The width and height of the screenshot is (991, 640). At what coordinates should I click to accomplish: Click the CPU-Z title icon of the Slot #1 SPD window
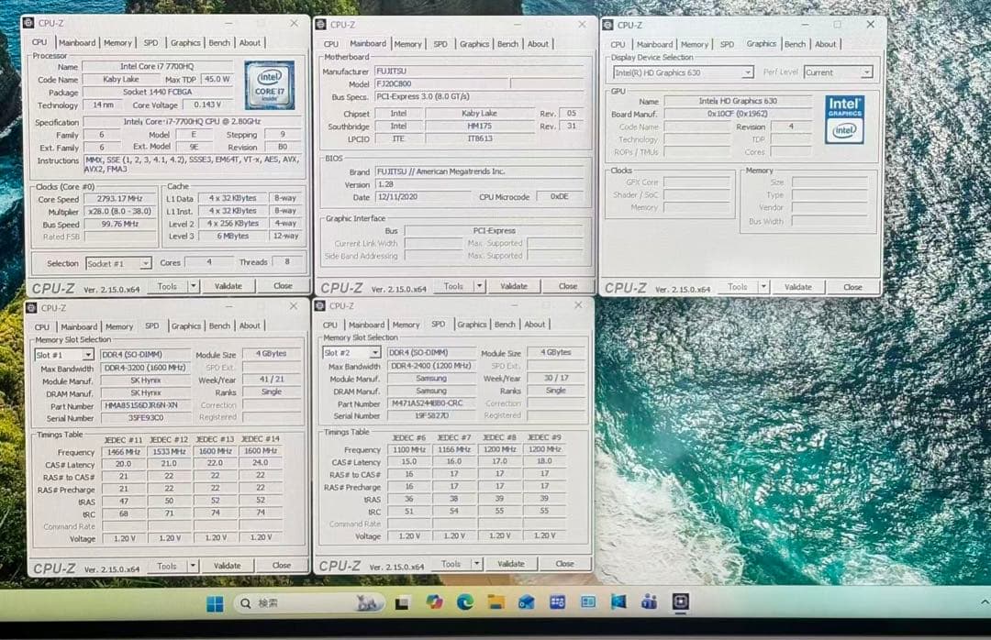[31, 308]
